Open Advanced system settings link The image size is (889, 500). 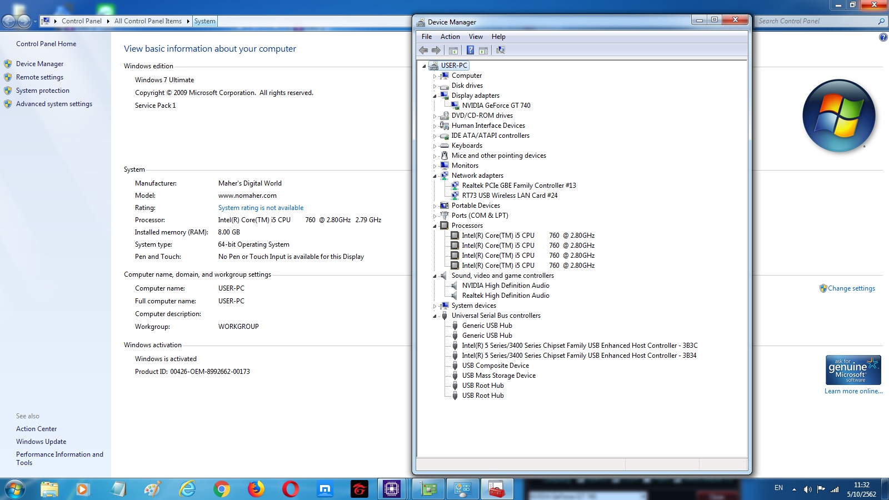[54, 104]
